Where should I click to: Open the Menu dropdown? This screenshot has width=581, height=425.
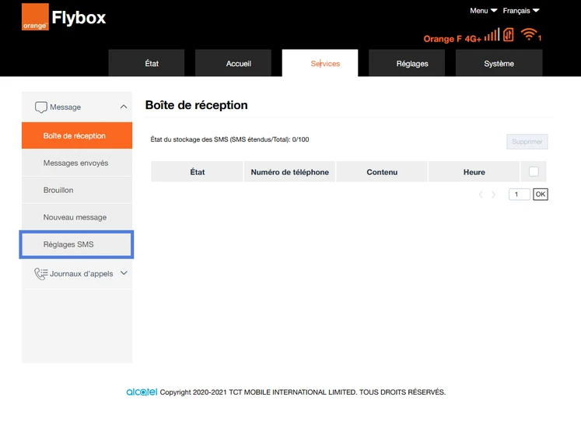point(483,11)
